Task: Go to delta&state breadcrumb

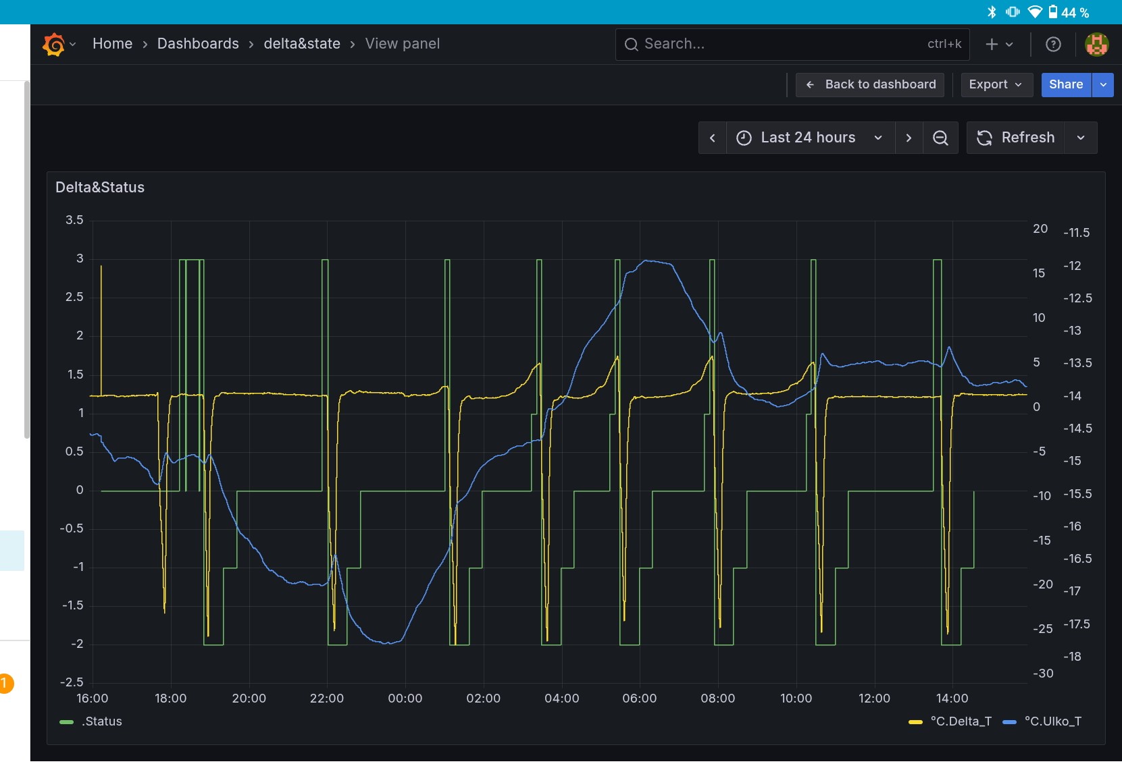Action: pyautogui.click(x=302, y=44)
